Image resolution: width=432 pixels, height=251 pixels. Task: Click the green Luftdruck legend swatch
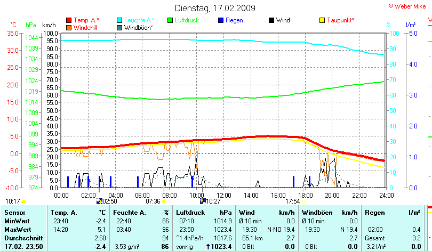pos(170,20)
